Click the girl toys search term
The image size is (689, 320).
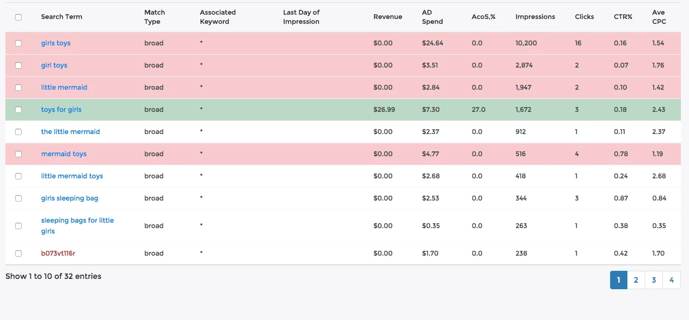tap(54, 65)
